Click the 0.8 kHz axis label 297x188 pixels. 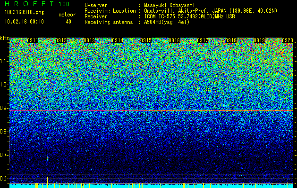tap(3, 132)
